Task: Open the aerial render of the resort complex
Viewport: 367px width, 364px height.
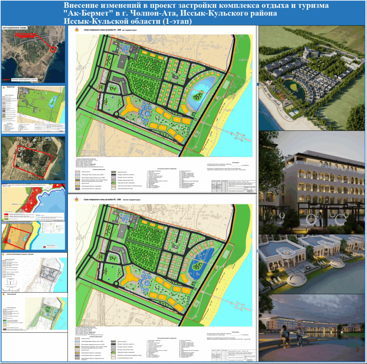Action: tap(311, 78)
